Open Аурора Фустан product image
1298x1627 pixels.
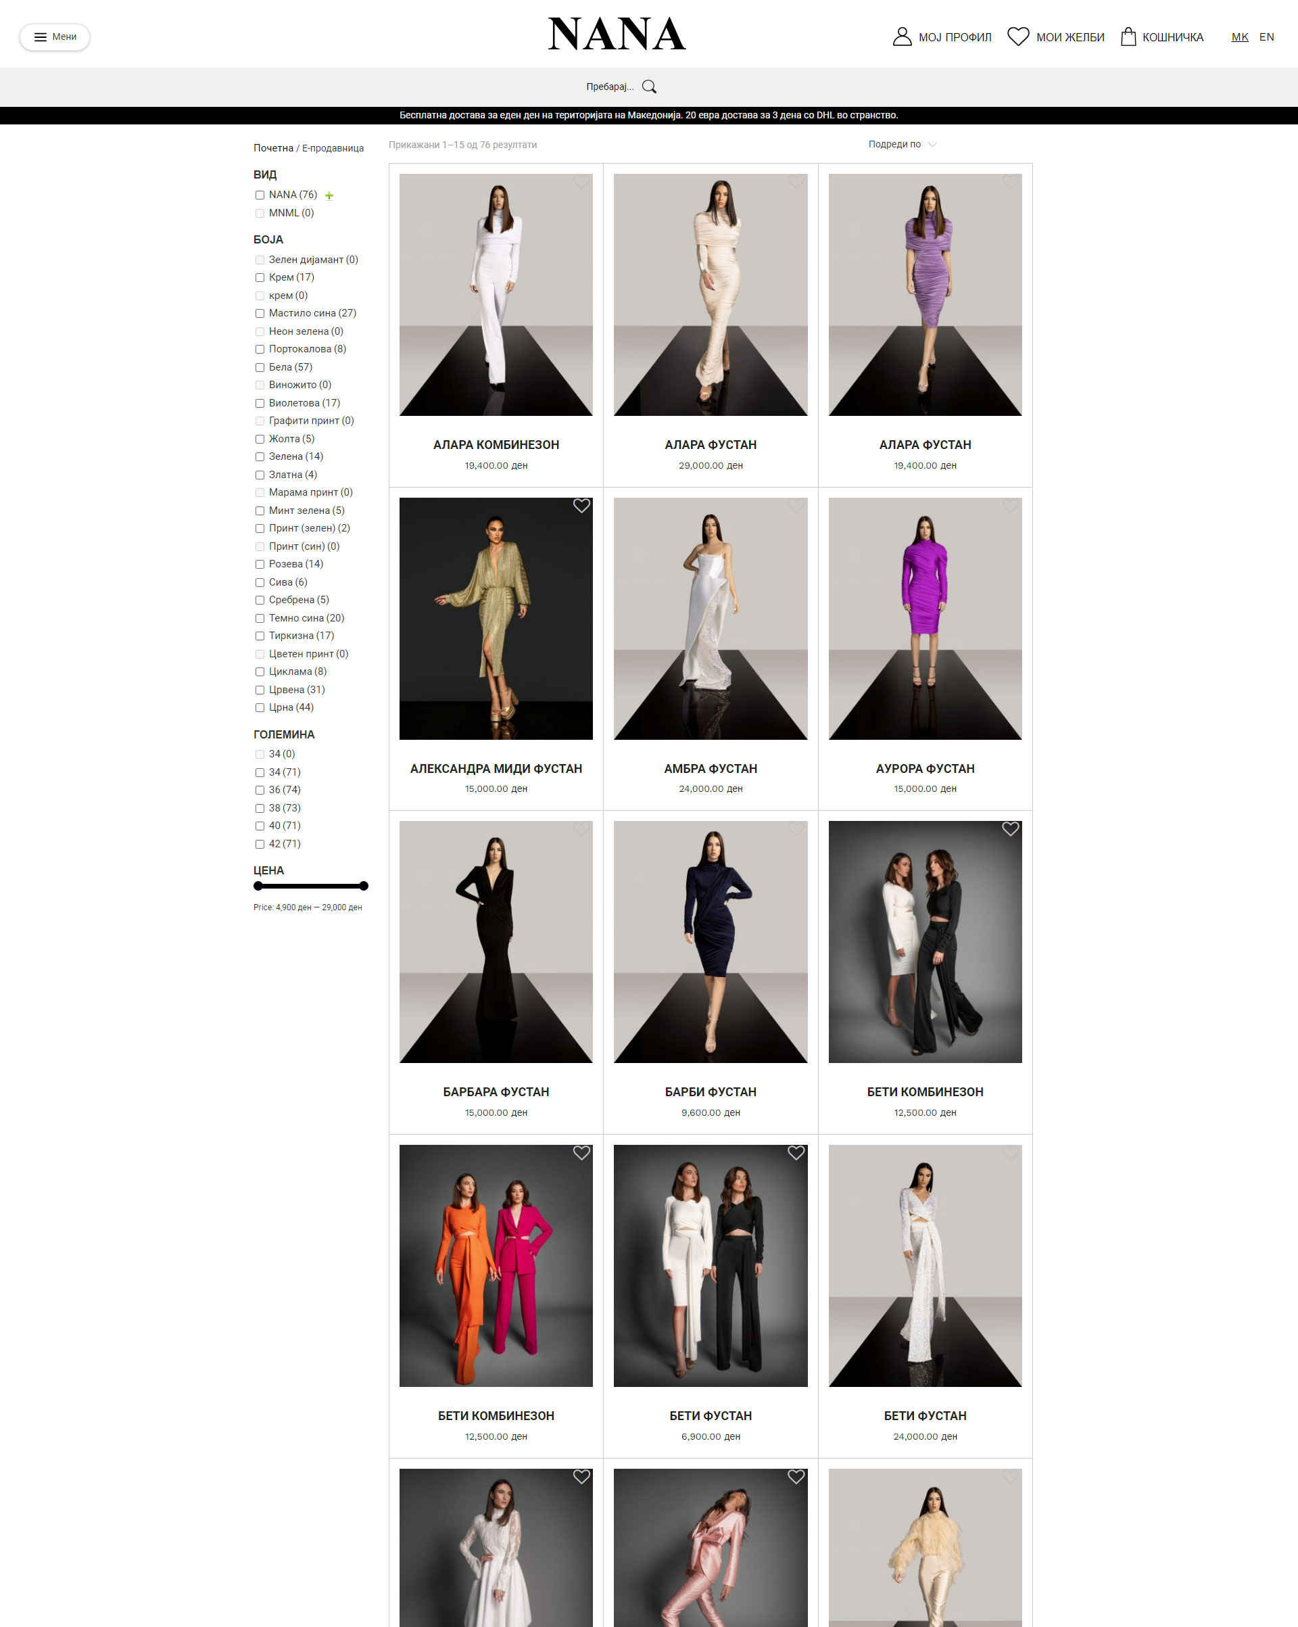click(x=926, y=618)
